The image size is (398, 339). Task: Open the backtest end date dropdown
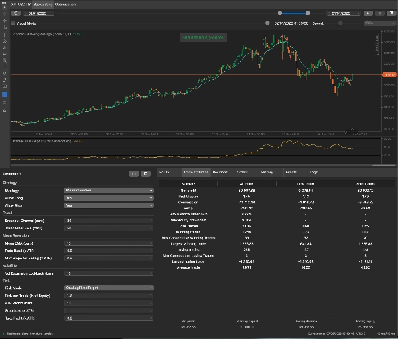point(344,13)
